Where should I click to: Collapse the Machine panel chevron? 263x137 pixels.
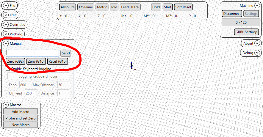(257, 6)
